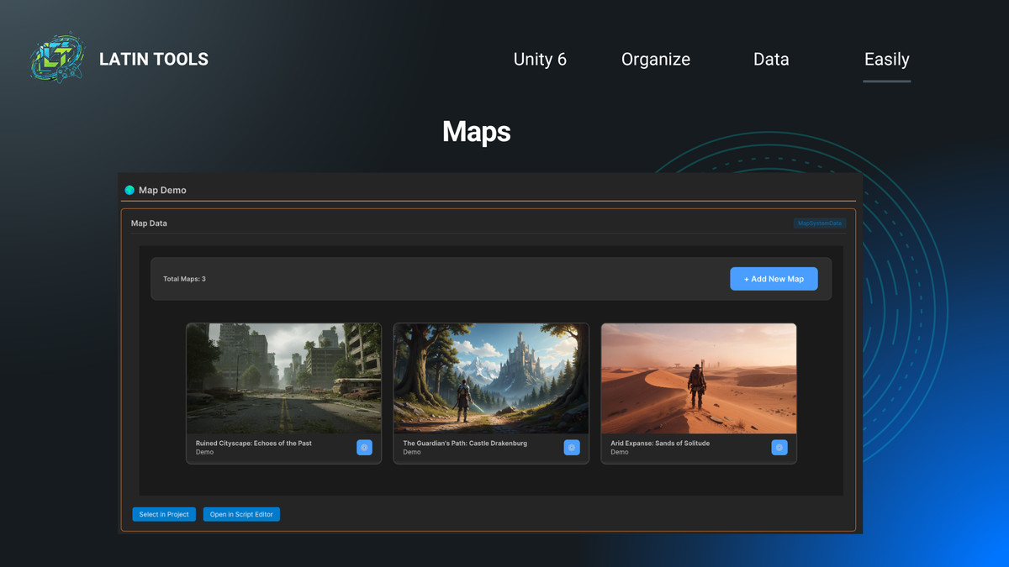
Task: Click the Latin Tools logo
Action: pyautogui.click(x=57, y=57)
